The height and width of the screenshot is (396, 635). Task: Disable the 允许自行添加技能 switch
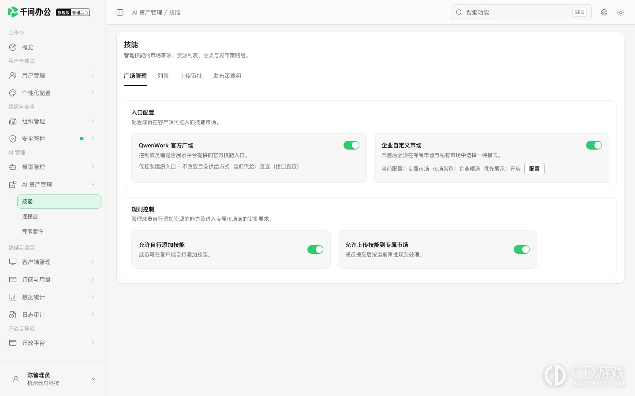click(x=315, y=249)
